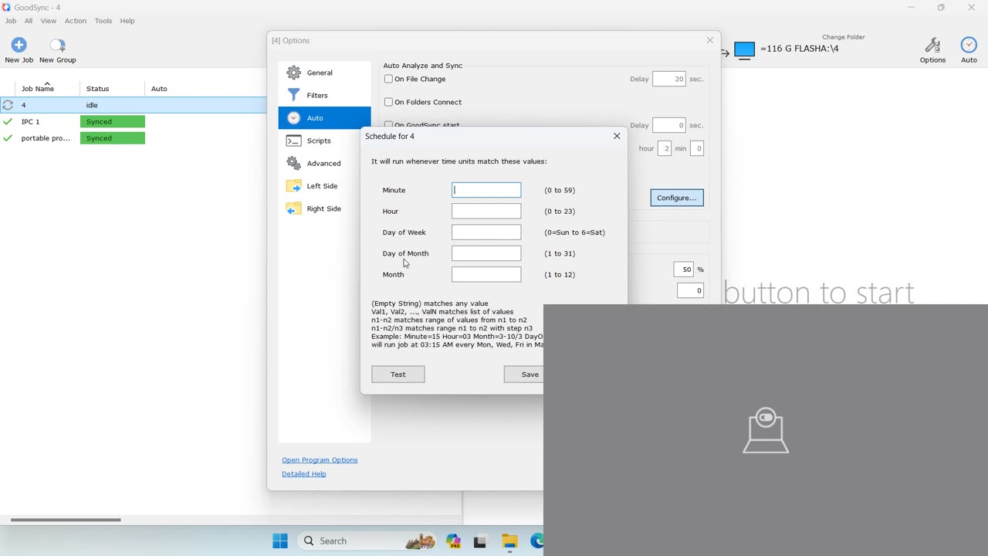Click the green checkmark beside portable pro

[x=8, y=138]
